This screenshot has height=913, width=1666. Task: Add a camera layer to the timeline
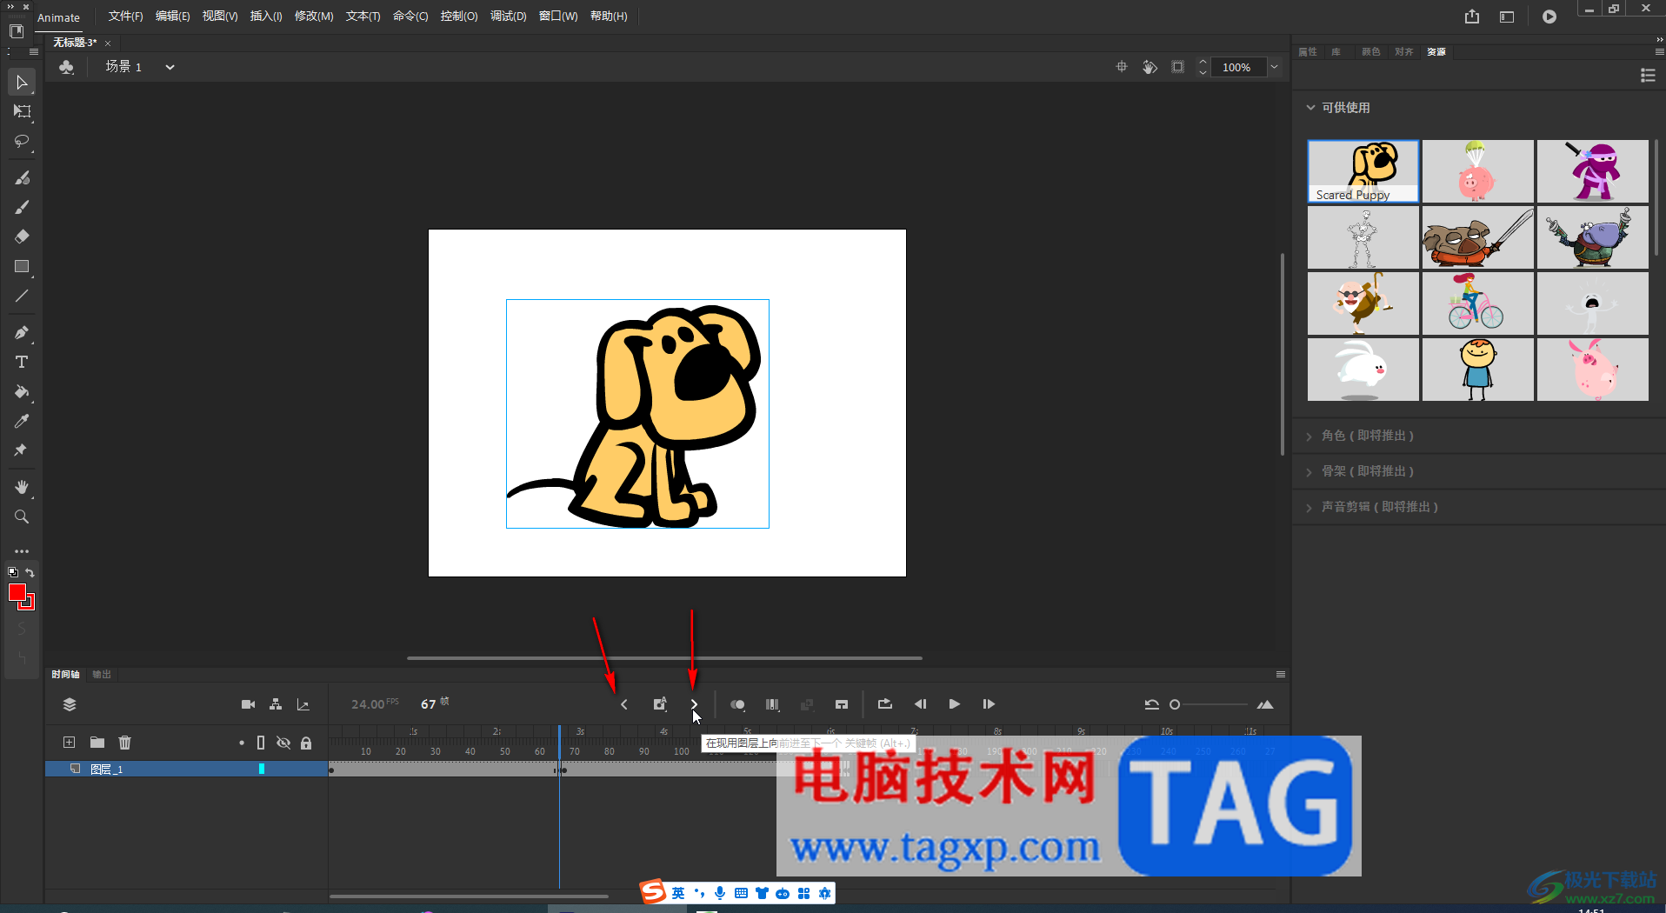tap(248, 704)
